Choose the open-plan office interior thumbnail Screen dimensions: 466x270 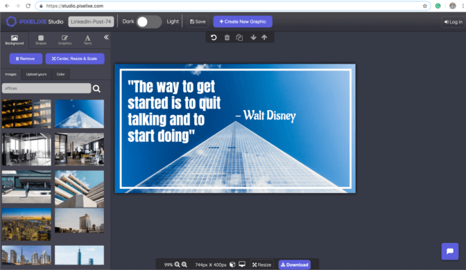click(79, 150)
